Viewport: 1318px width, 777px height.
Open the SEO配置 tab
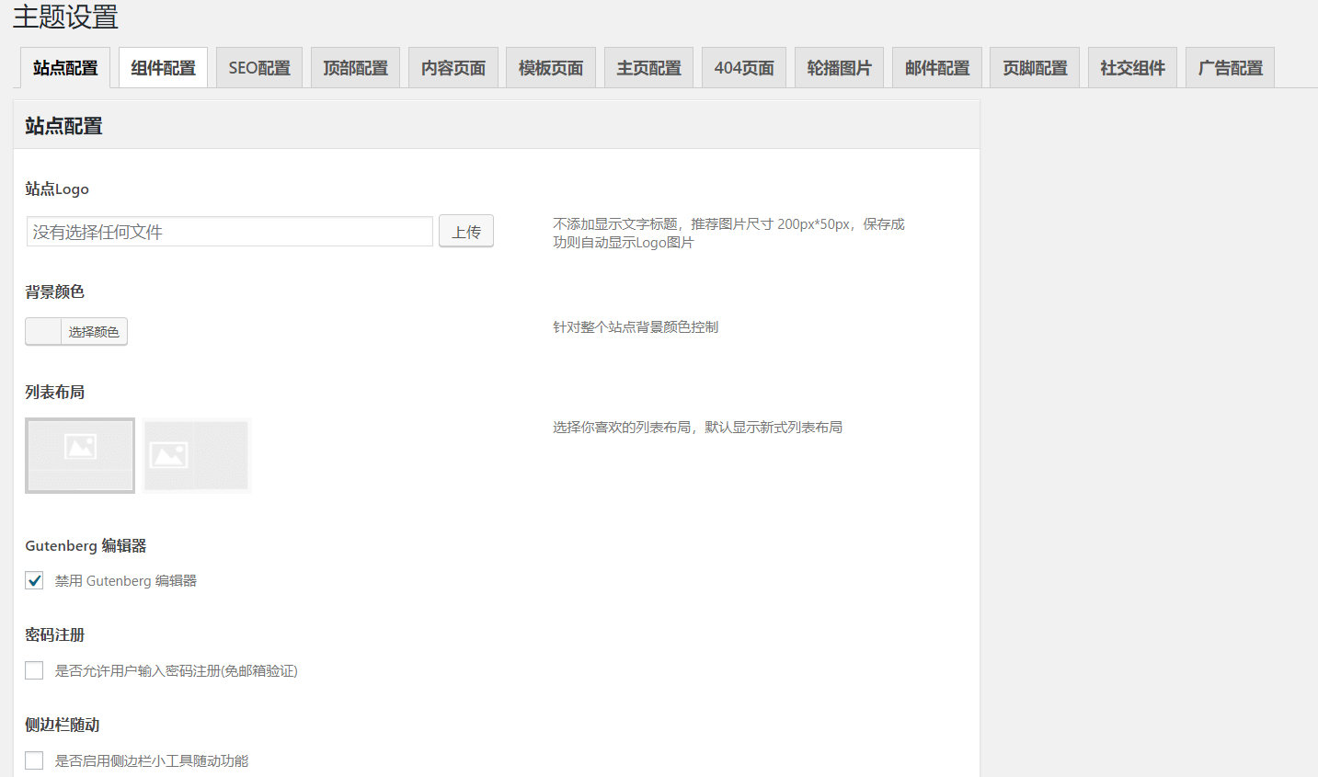[259, 66]
